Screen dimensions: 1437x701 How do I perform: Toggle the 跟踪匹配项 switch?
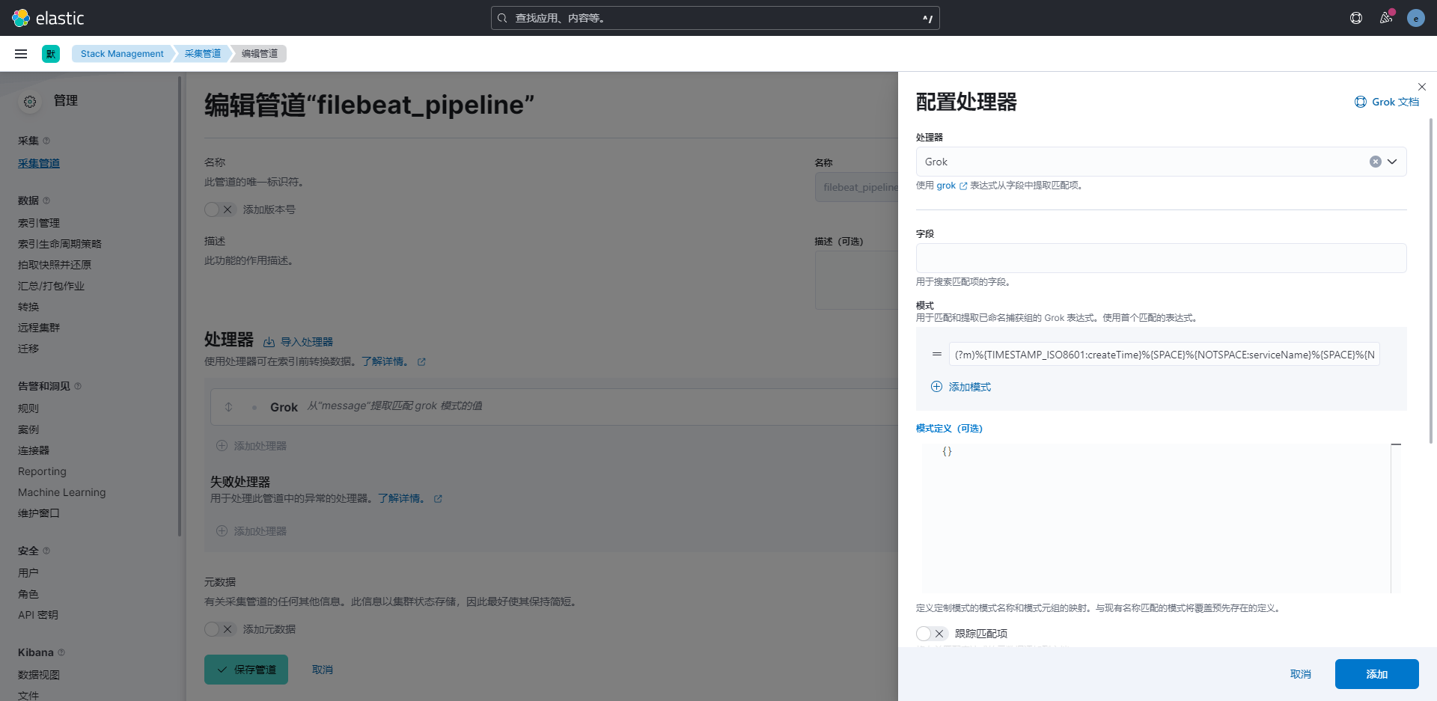(x=931, y=634)
